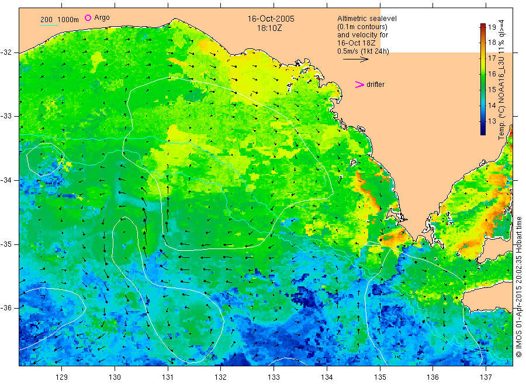Screen dimensions: 526x385
Task: Click the 'drifter' legend label
Action: (375, 85)
